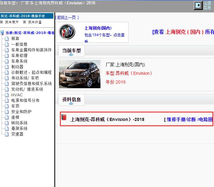214x187 pixels.
Task: Click the red book icon
Action: pyautogui.click(x=64, y=117)
